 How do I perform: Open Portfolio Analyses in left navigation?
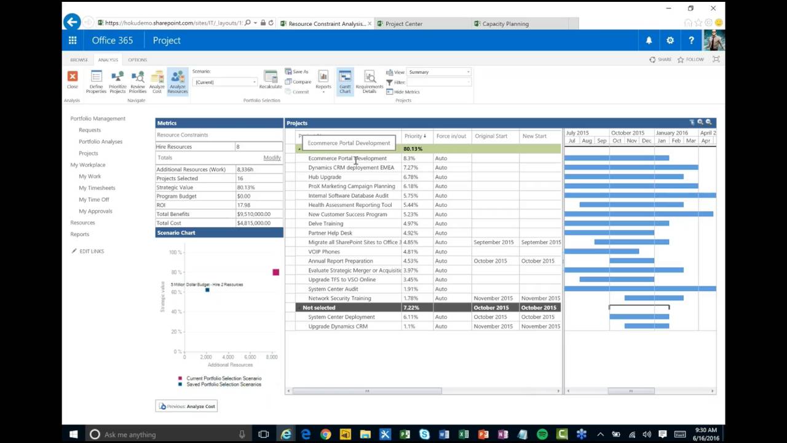(x=100, y=142)
